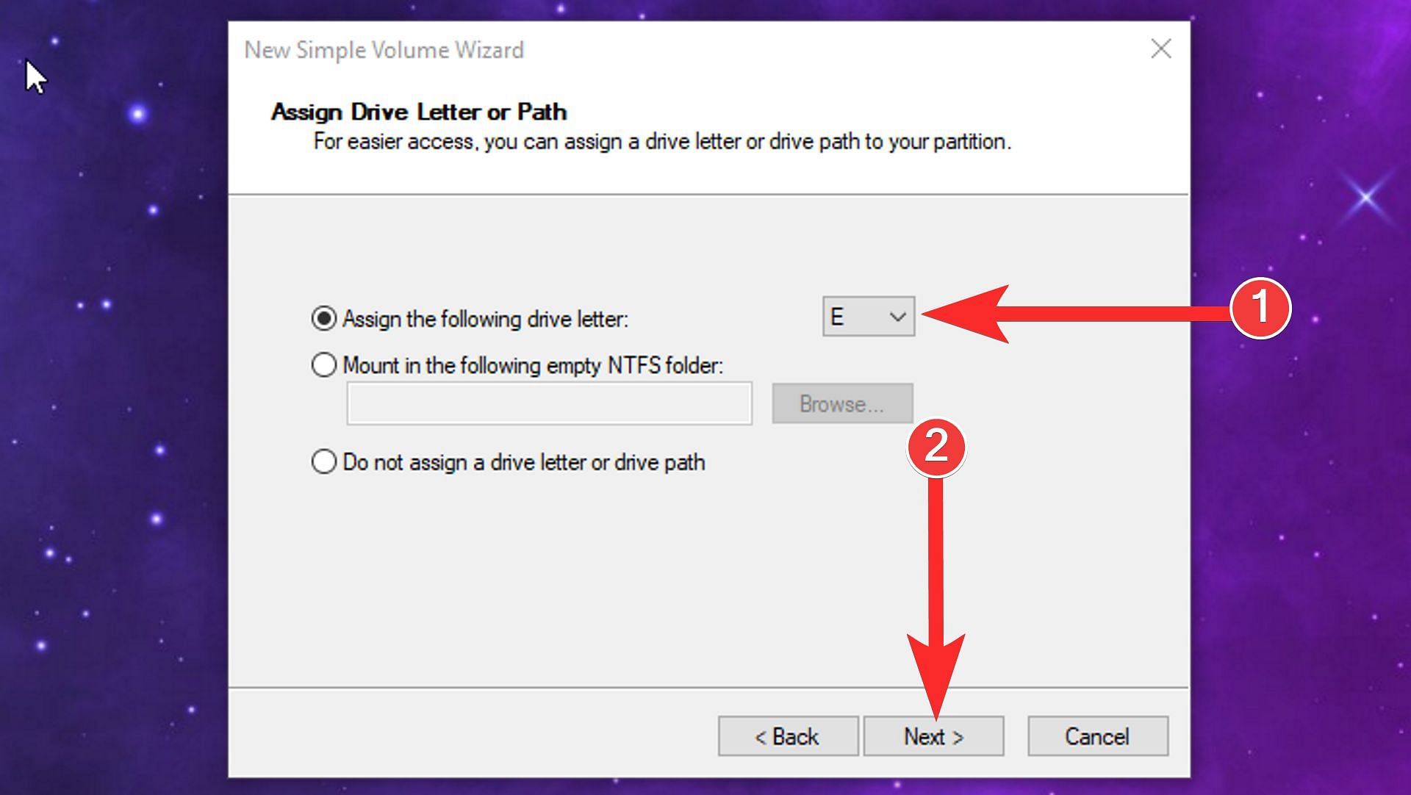The width and height of the screenshot is (1411, 795).
Task: Continue the wizard with Next
Action: click(933, 736)
